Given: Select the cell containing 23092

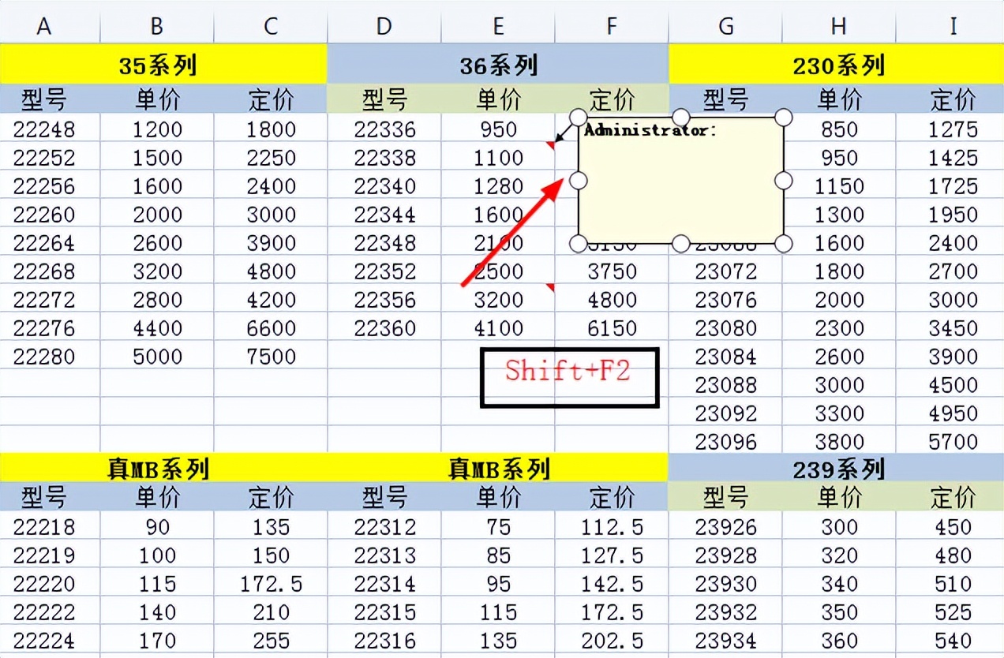Looking at the screenshot, I should (725, 413).
